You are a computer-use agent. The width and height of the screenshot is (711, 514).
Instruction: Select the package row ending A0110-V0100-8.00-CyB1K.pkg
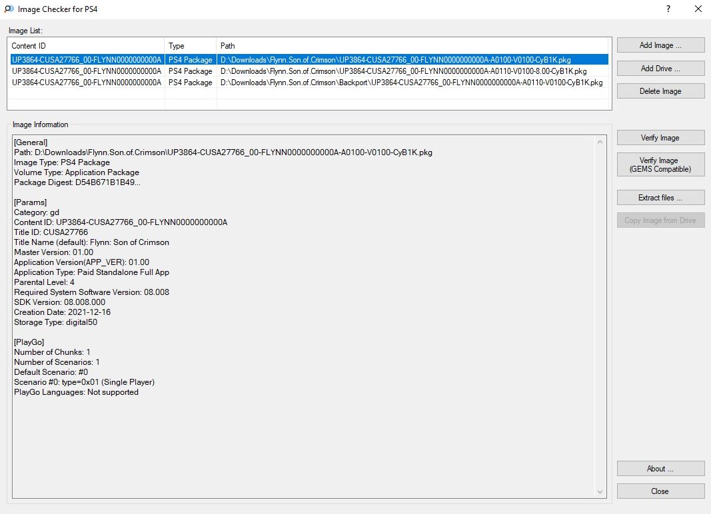click(x=309, y=71)
